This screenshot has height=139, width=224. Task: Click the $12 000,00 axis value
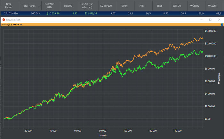click(x=211, y=44)
